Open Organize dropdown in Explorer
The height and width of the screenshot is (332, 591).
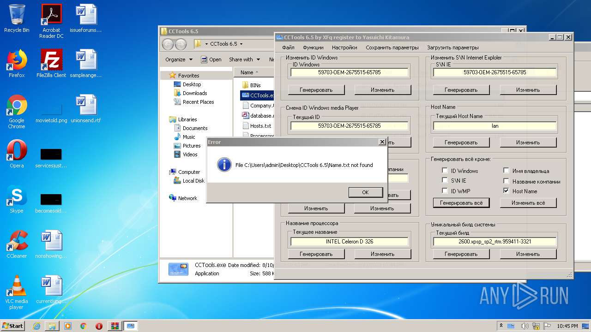point(179,59)
